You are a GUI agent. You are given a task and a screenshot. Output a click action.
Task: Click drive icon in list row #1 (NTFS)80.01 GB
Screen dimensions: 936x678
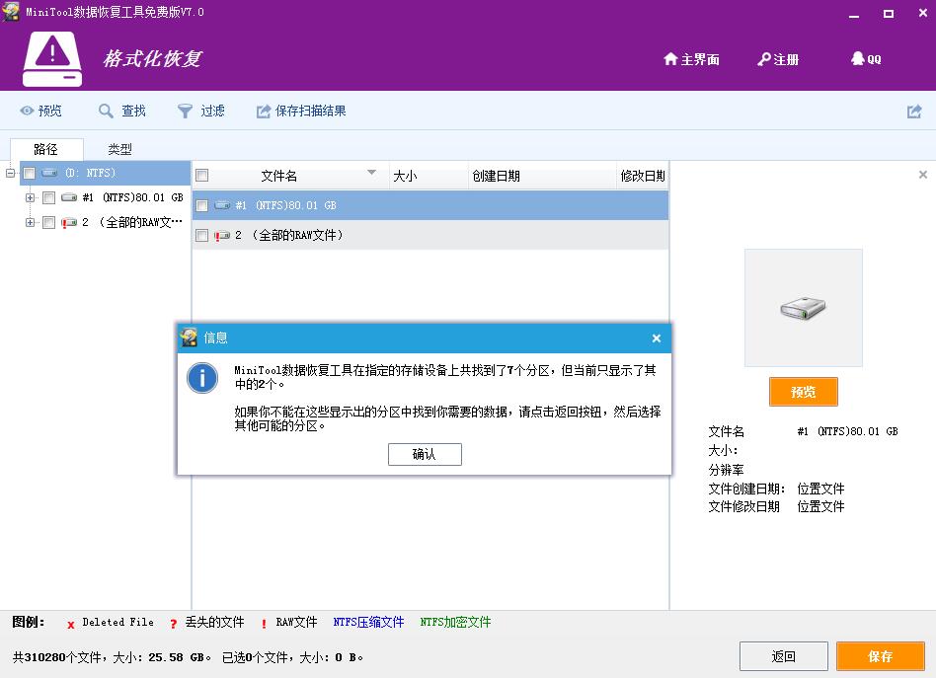[223, 205]
